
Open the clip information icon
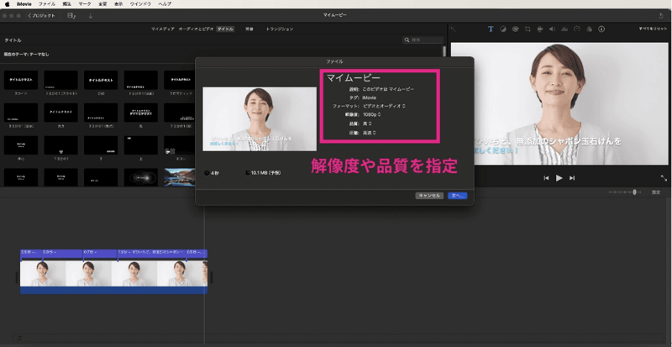pos(601,29)
